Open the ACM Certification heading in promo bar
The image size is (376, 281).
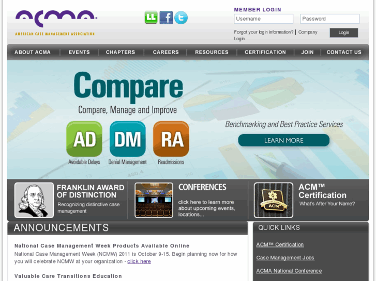click(323, 191)
